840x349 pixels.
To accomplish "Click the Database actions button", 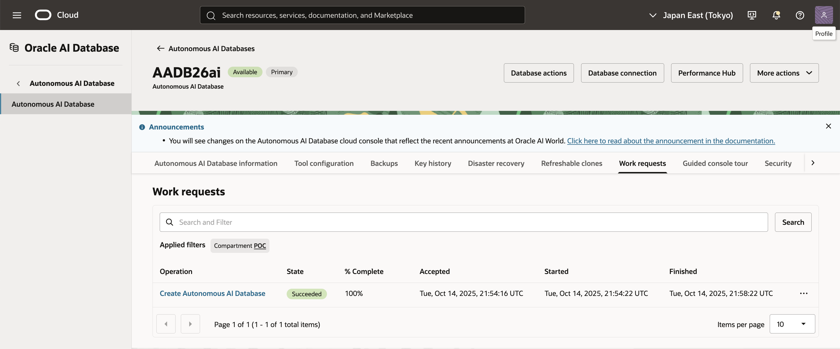I will [538, 73].
